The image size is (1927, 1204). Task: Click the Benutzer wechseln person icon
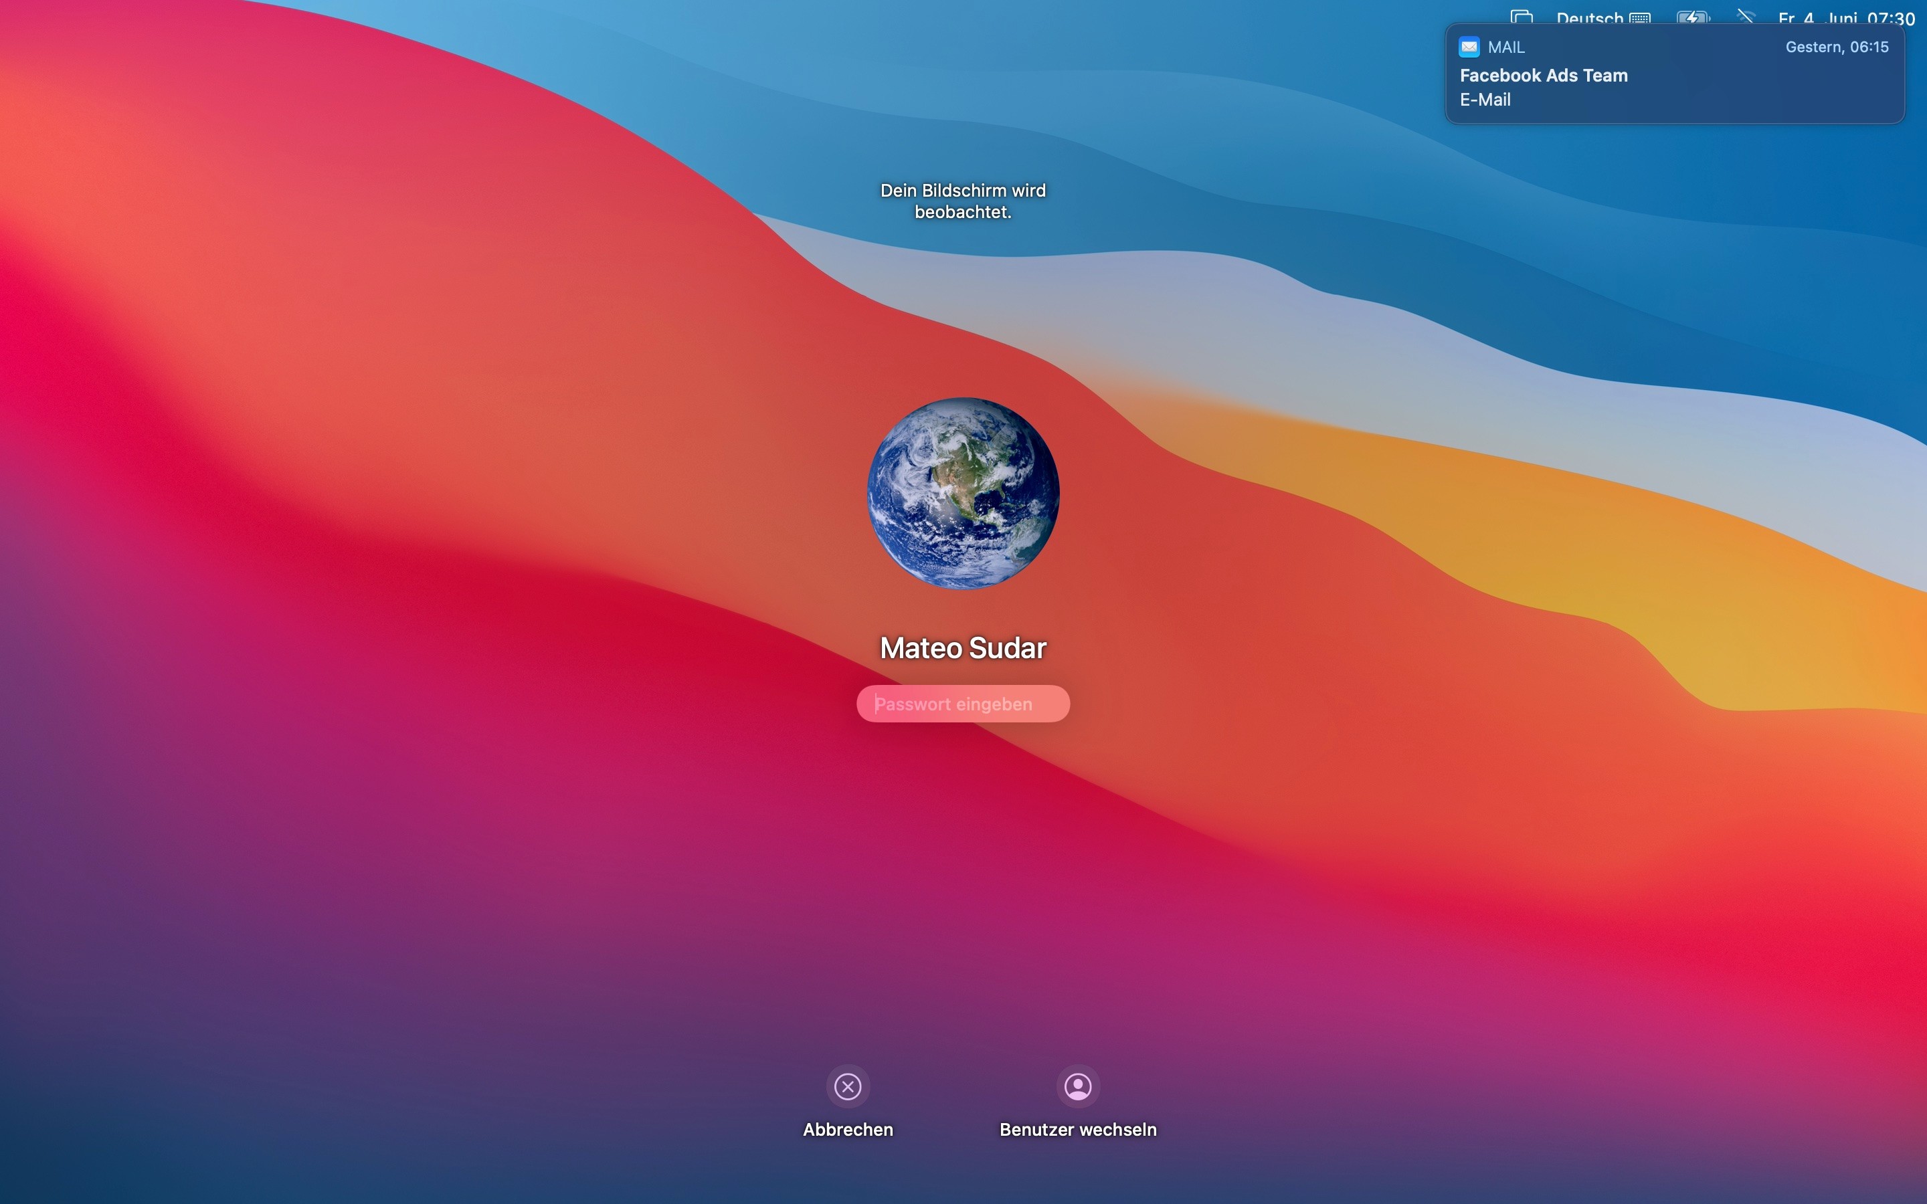tap(1077, 1086)
